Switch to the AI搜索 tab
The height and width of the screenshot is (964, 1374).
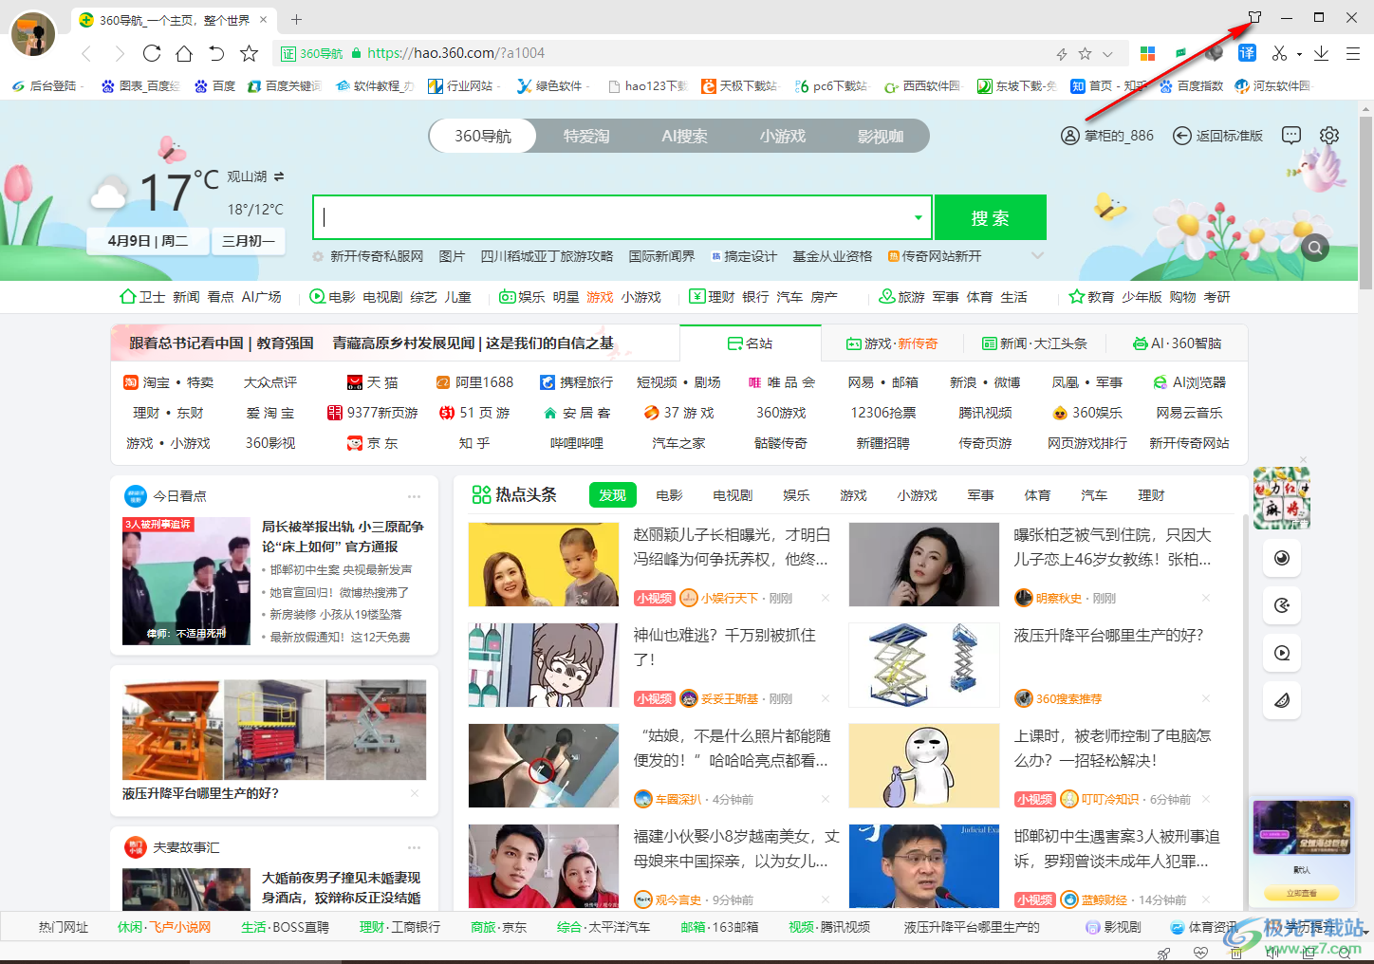point(685,136)
